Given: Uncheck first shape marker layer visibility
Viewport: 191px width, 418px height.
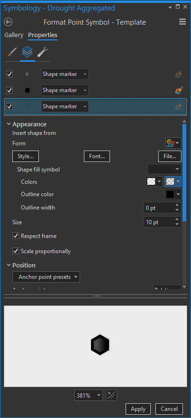Looking at the screenshot, I should coord(9,75).
